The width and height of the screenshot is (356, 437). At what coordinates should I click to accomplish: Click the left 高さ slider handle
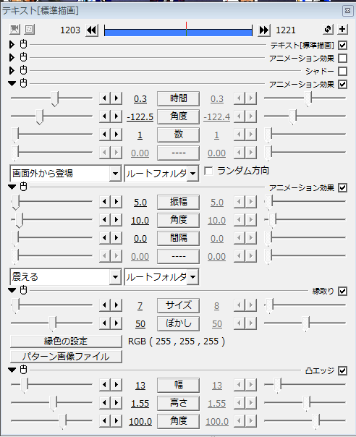coord(53,404)
